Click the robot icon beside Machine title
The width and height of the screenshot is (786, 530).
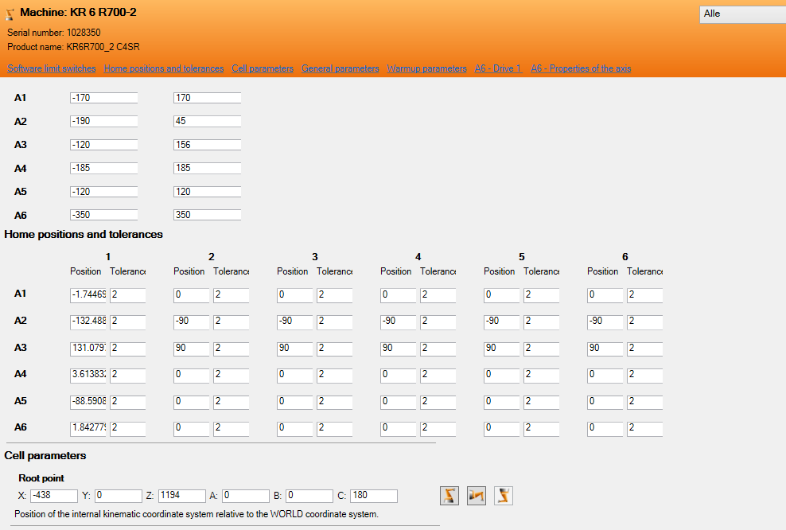10,14
